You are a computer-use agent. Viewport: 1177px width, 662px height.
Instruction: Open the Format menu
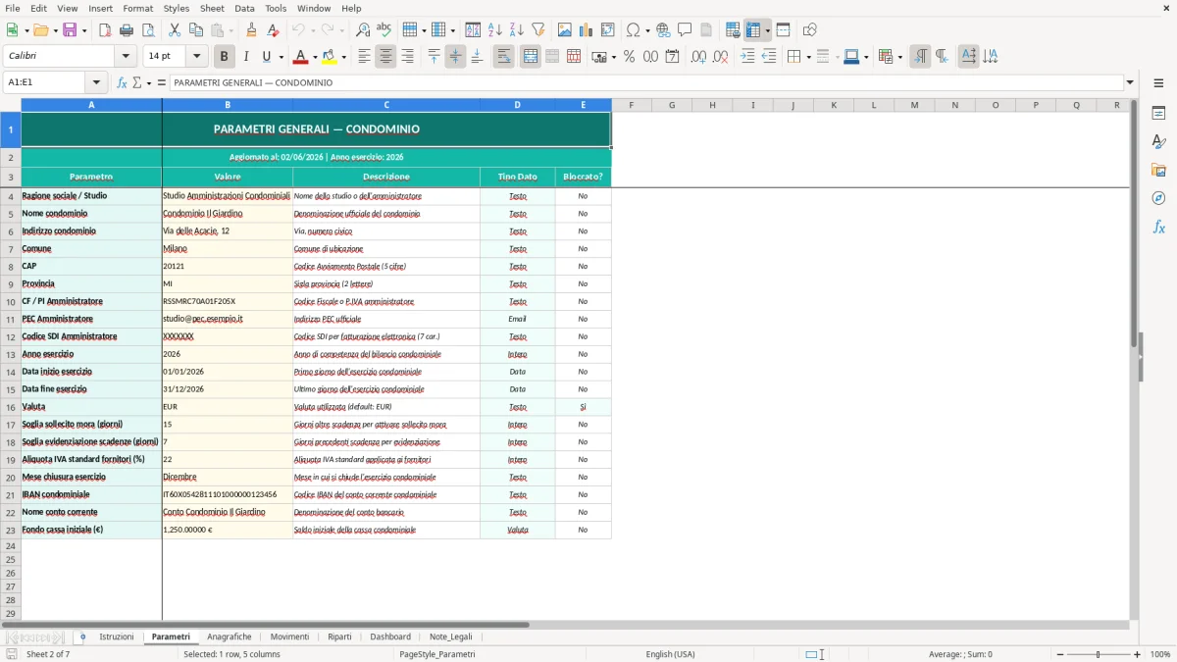click(137, 8)
